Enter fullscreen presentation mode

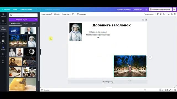pos(170,90)
